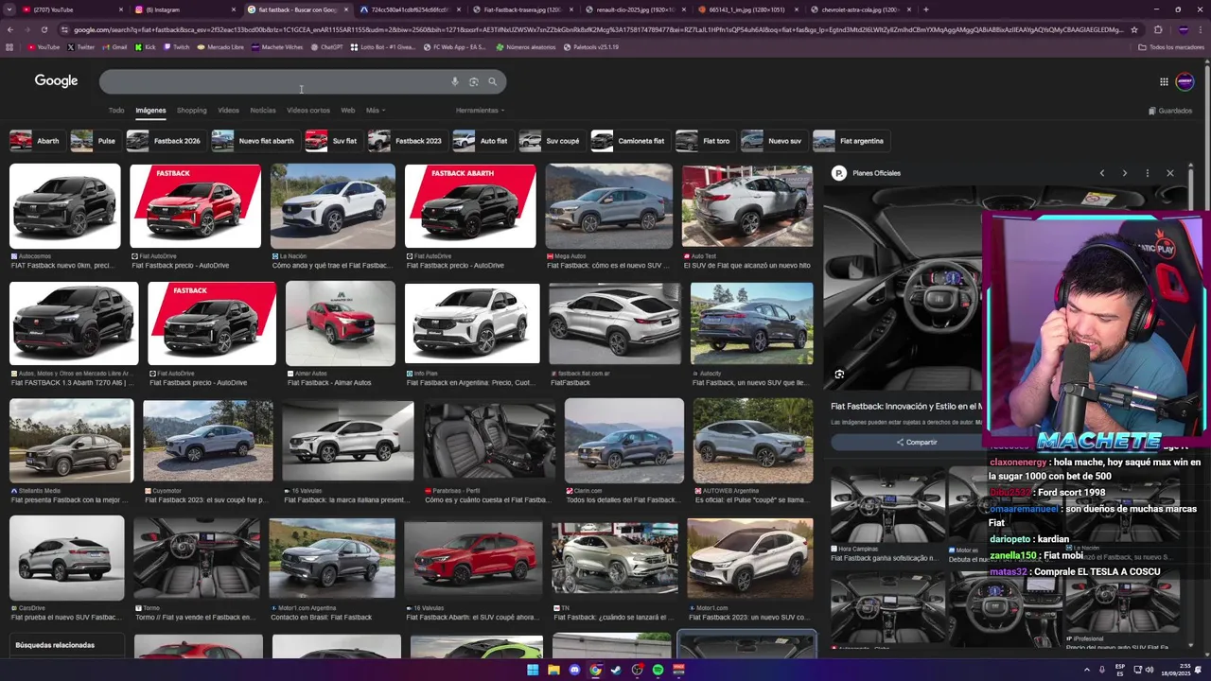The height and width of the screenshot is (681, 1211).
Task: Bookmark this page with star icon
Action: (x=1134, y=29)
